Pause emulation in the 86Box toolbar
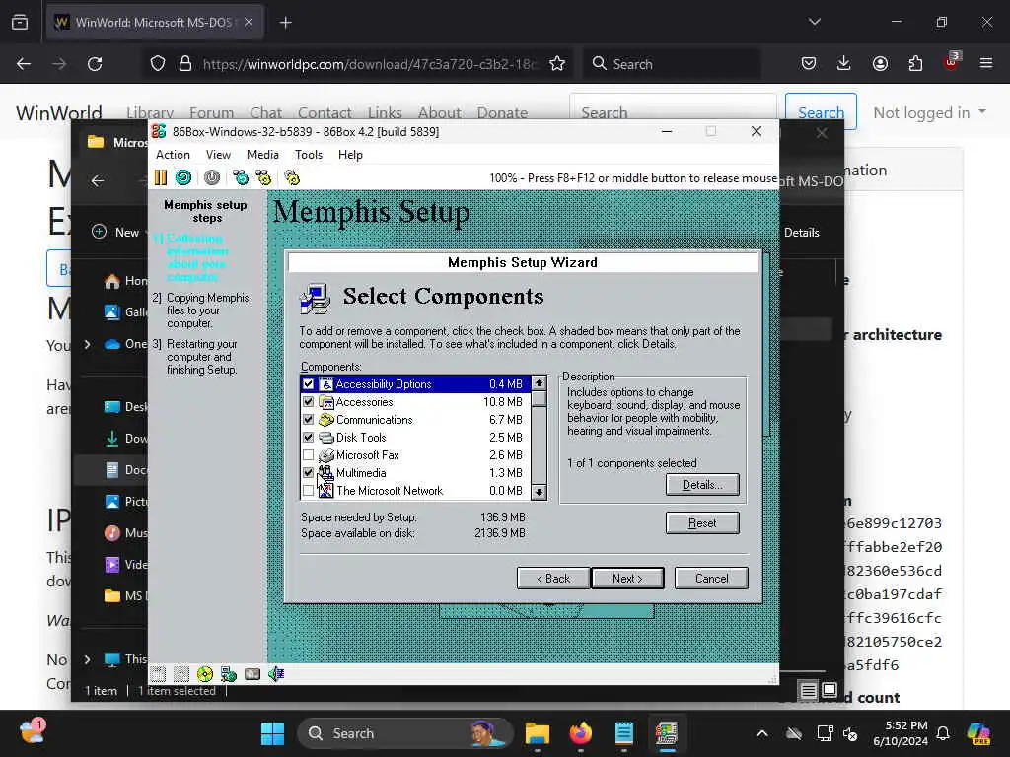Image resolution: width=1010 pixels, height=757 pixels. click(161, 177)
